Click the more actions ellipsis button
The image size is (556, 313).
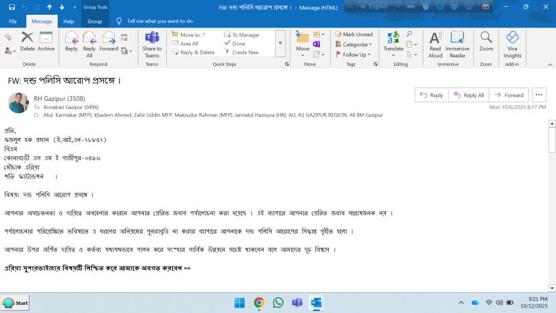point(539,95)
